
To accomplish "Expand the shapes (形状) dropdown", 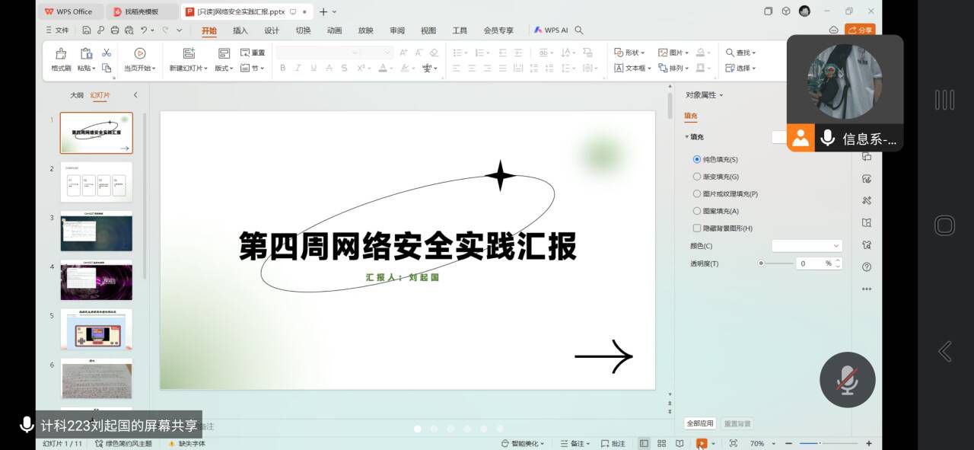I will pos(630,53).
